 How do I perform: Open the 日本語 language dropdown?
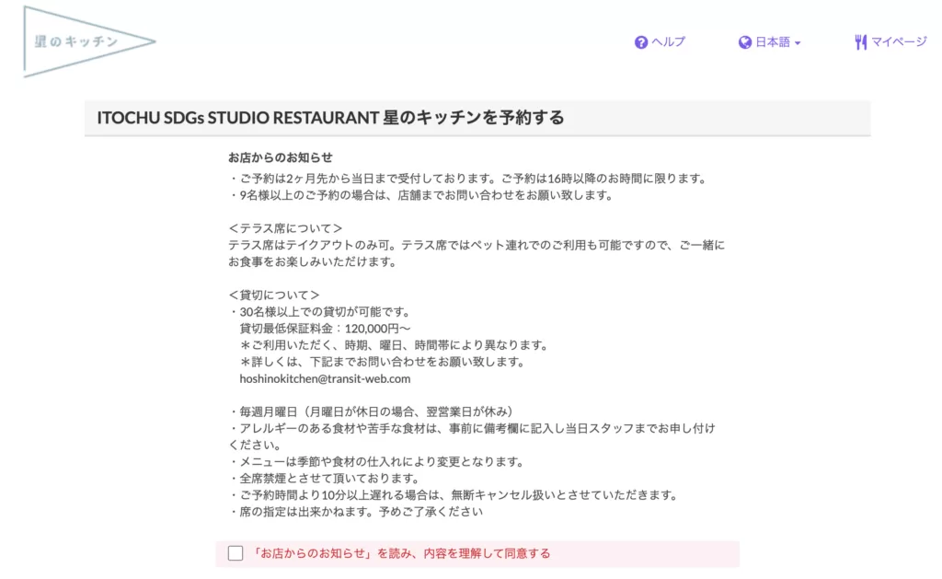(x=777, y=42)
